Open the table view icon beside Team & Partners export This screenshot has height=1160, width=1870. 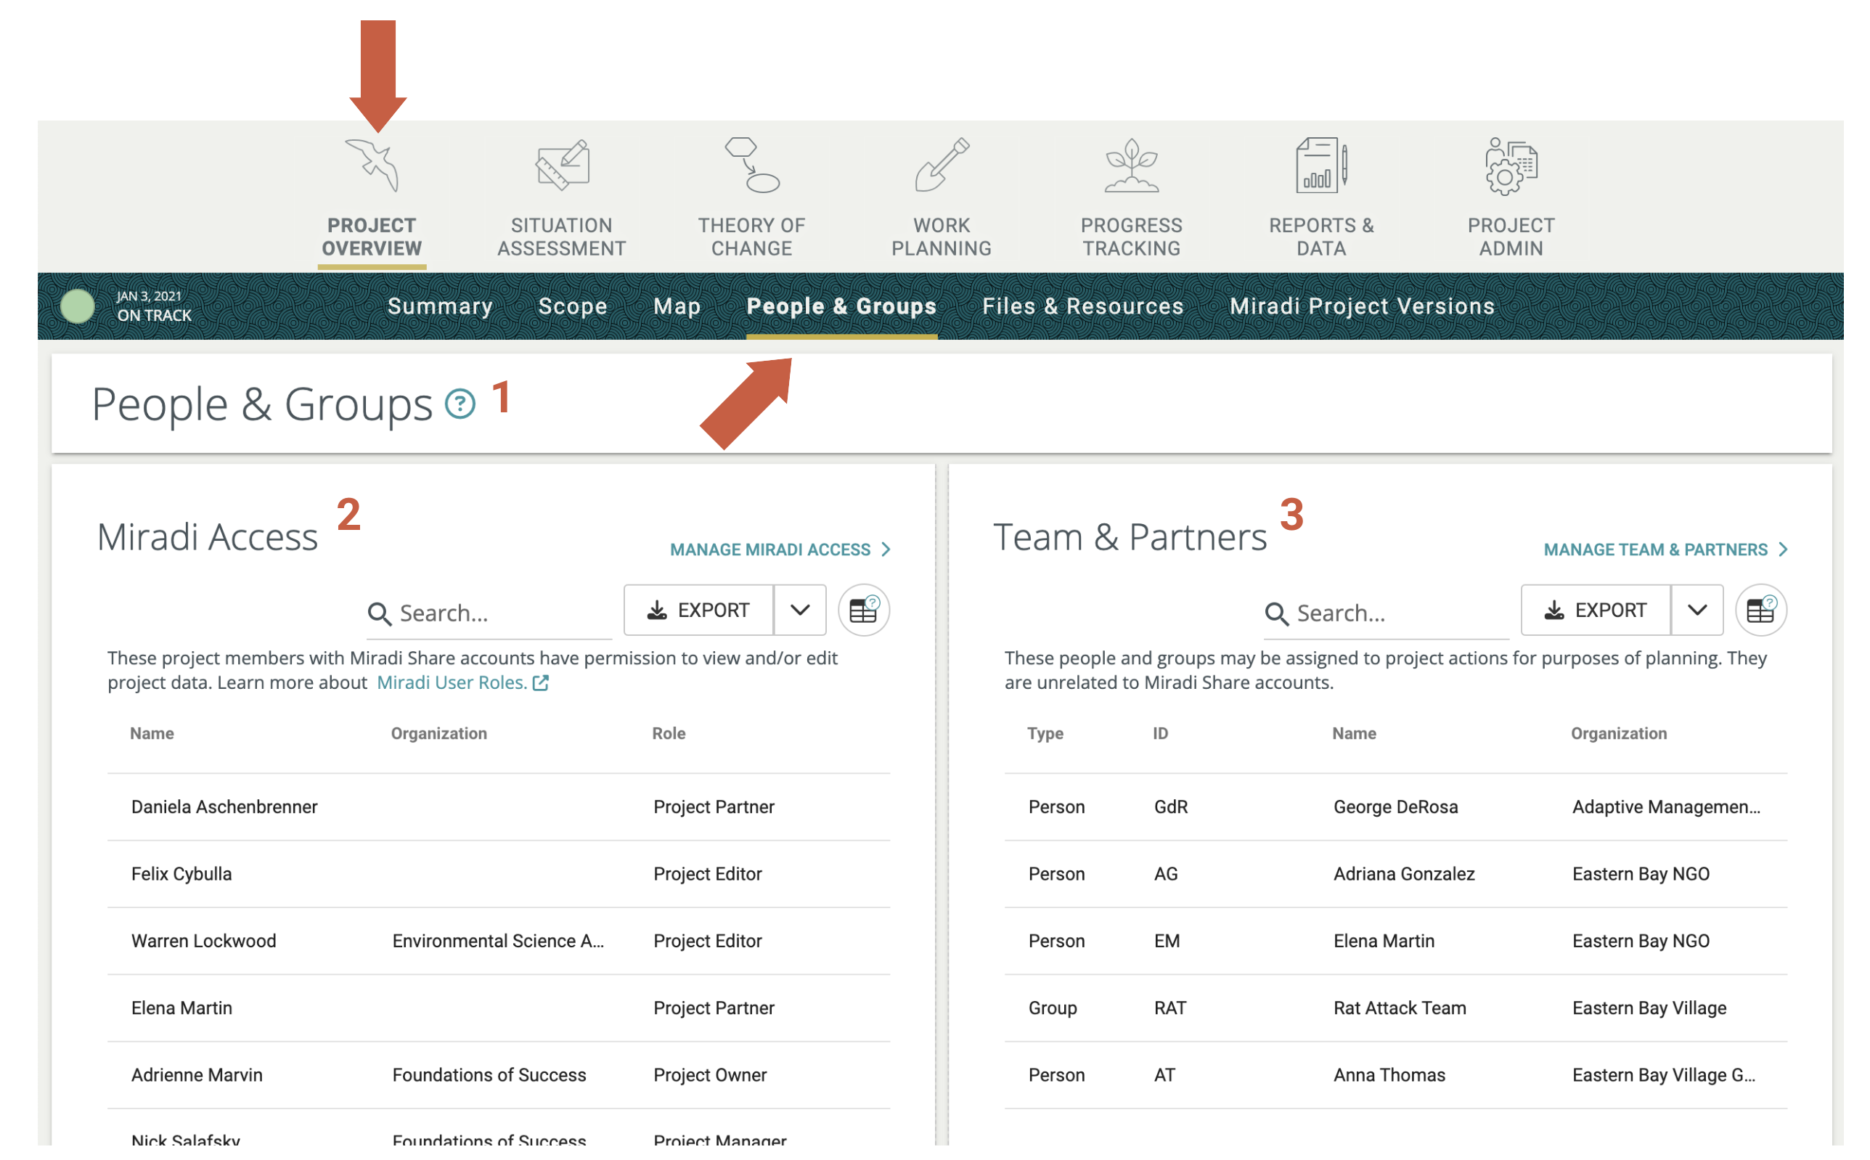coord(1760,609)
